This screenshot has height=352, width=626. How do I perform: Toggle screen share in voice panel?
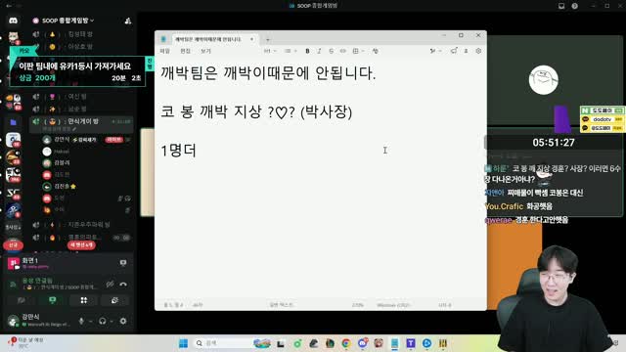(52, 300)
